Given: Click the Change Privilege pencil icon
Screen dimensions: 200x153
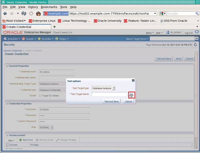Looking at the screenshot, I should click(58, 140).
